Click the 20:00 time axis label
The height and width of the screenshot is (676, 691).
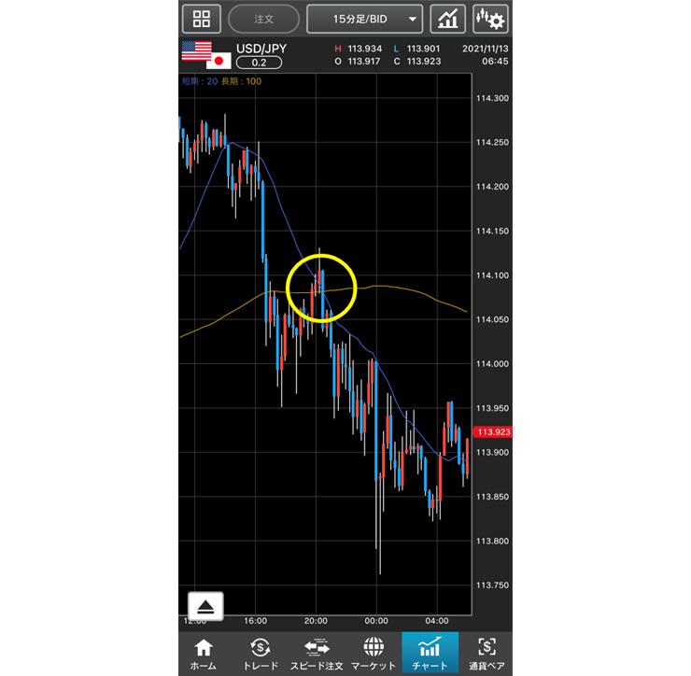point(316,620)
